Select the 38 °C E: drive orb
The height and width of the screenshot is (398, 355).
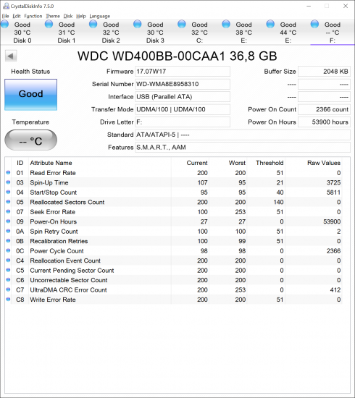[x=226, y=25]
